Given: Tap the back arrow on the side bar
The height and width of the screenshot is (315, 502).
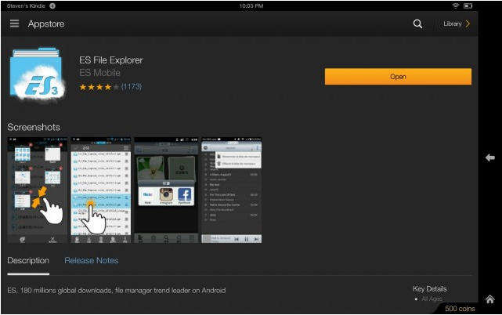Looking at the screenshot, I should pyautogui.click(x=489, y=157).
